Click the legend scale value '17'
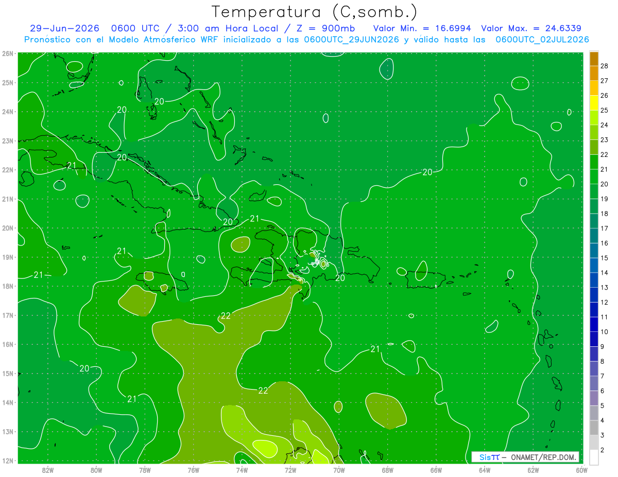This screenshot has height=477, width=618. pos(604,228)
